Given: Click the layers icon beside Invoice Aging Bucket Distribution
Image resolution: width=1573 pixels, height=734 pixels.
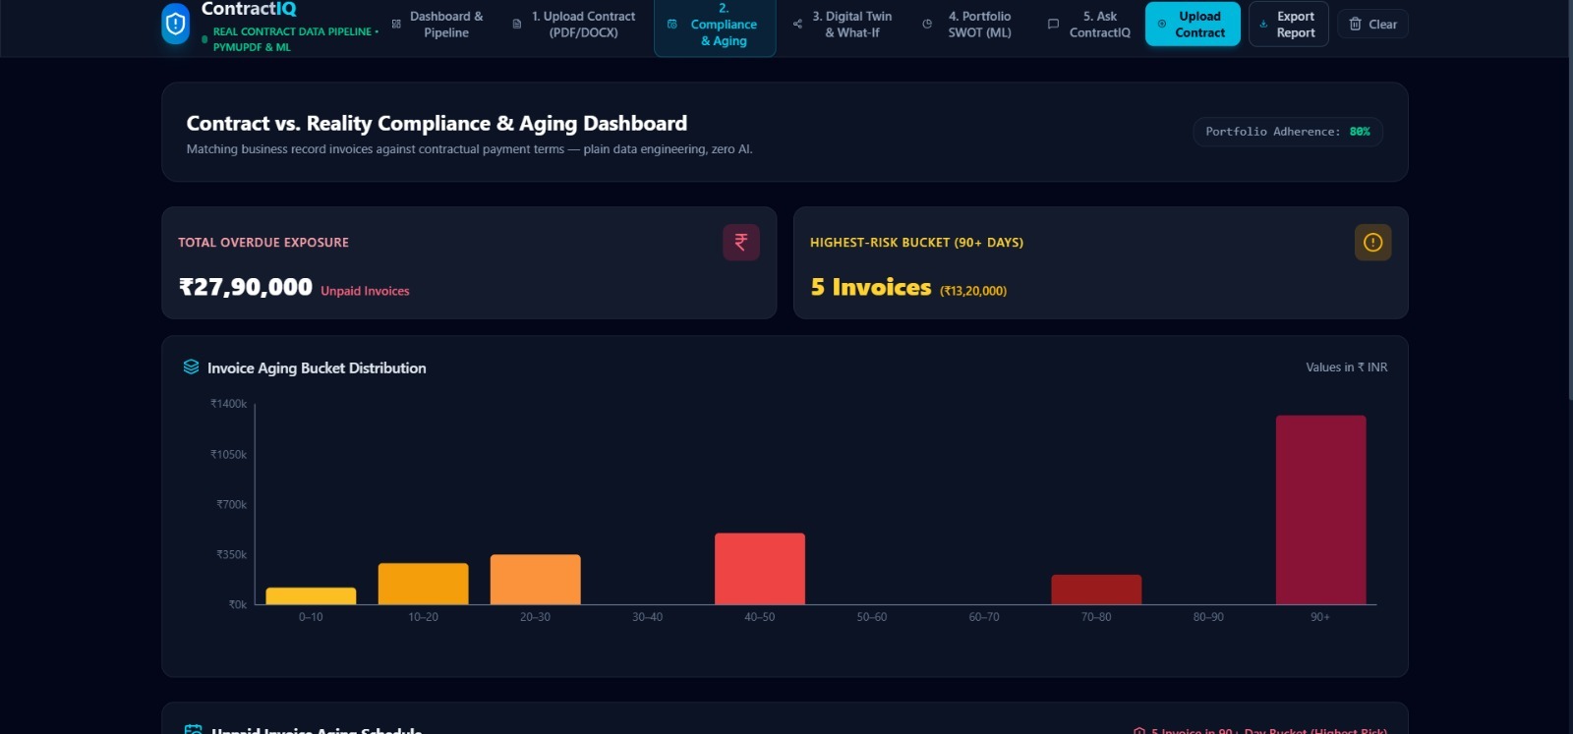Looking at the screenshot, I should click(192, 367).
